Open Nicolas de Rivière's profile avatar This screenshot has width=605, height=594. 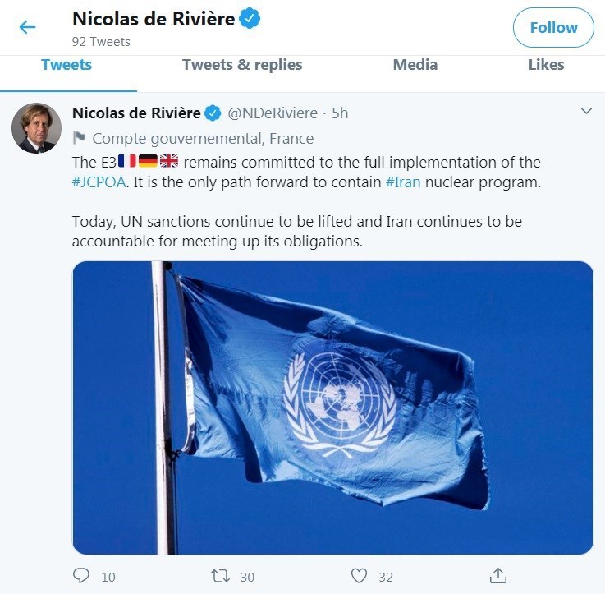pos(36,128)
